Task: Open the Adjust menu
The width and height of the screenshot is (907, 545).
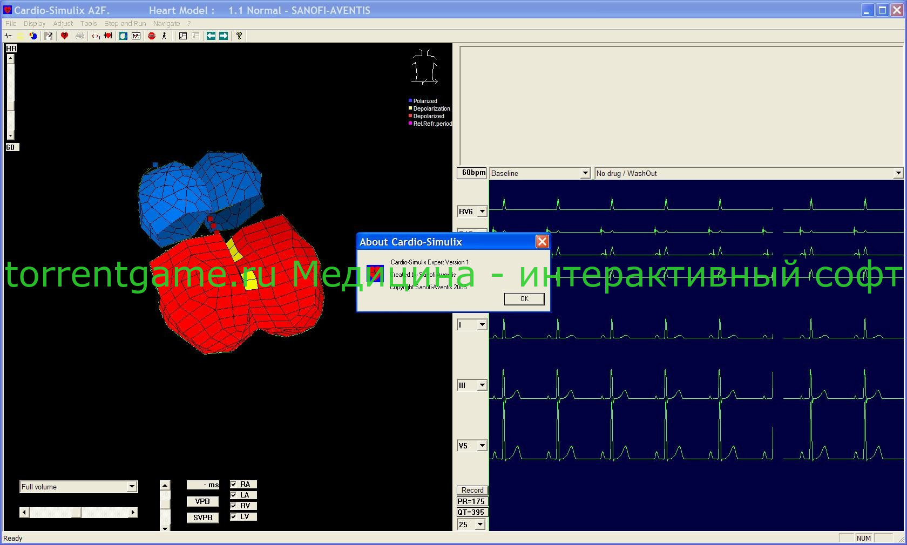Action: (x=63, y=24)
